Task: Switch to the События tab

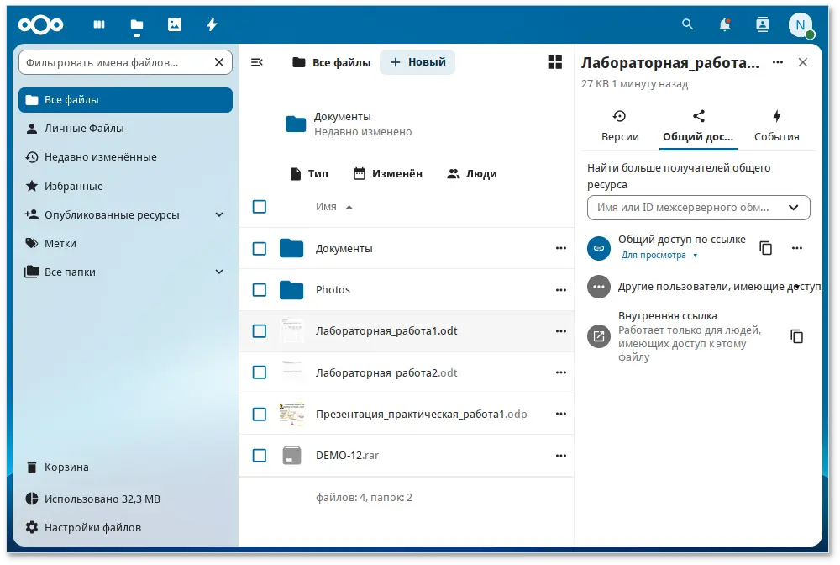Action: (x=776, y=126)
